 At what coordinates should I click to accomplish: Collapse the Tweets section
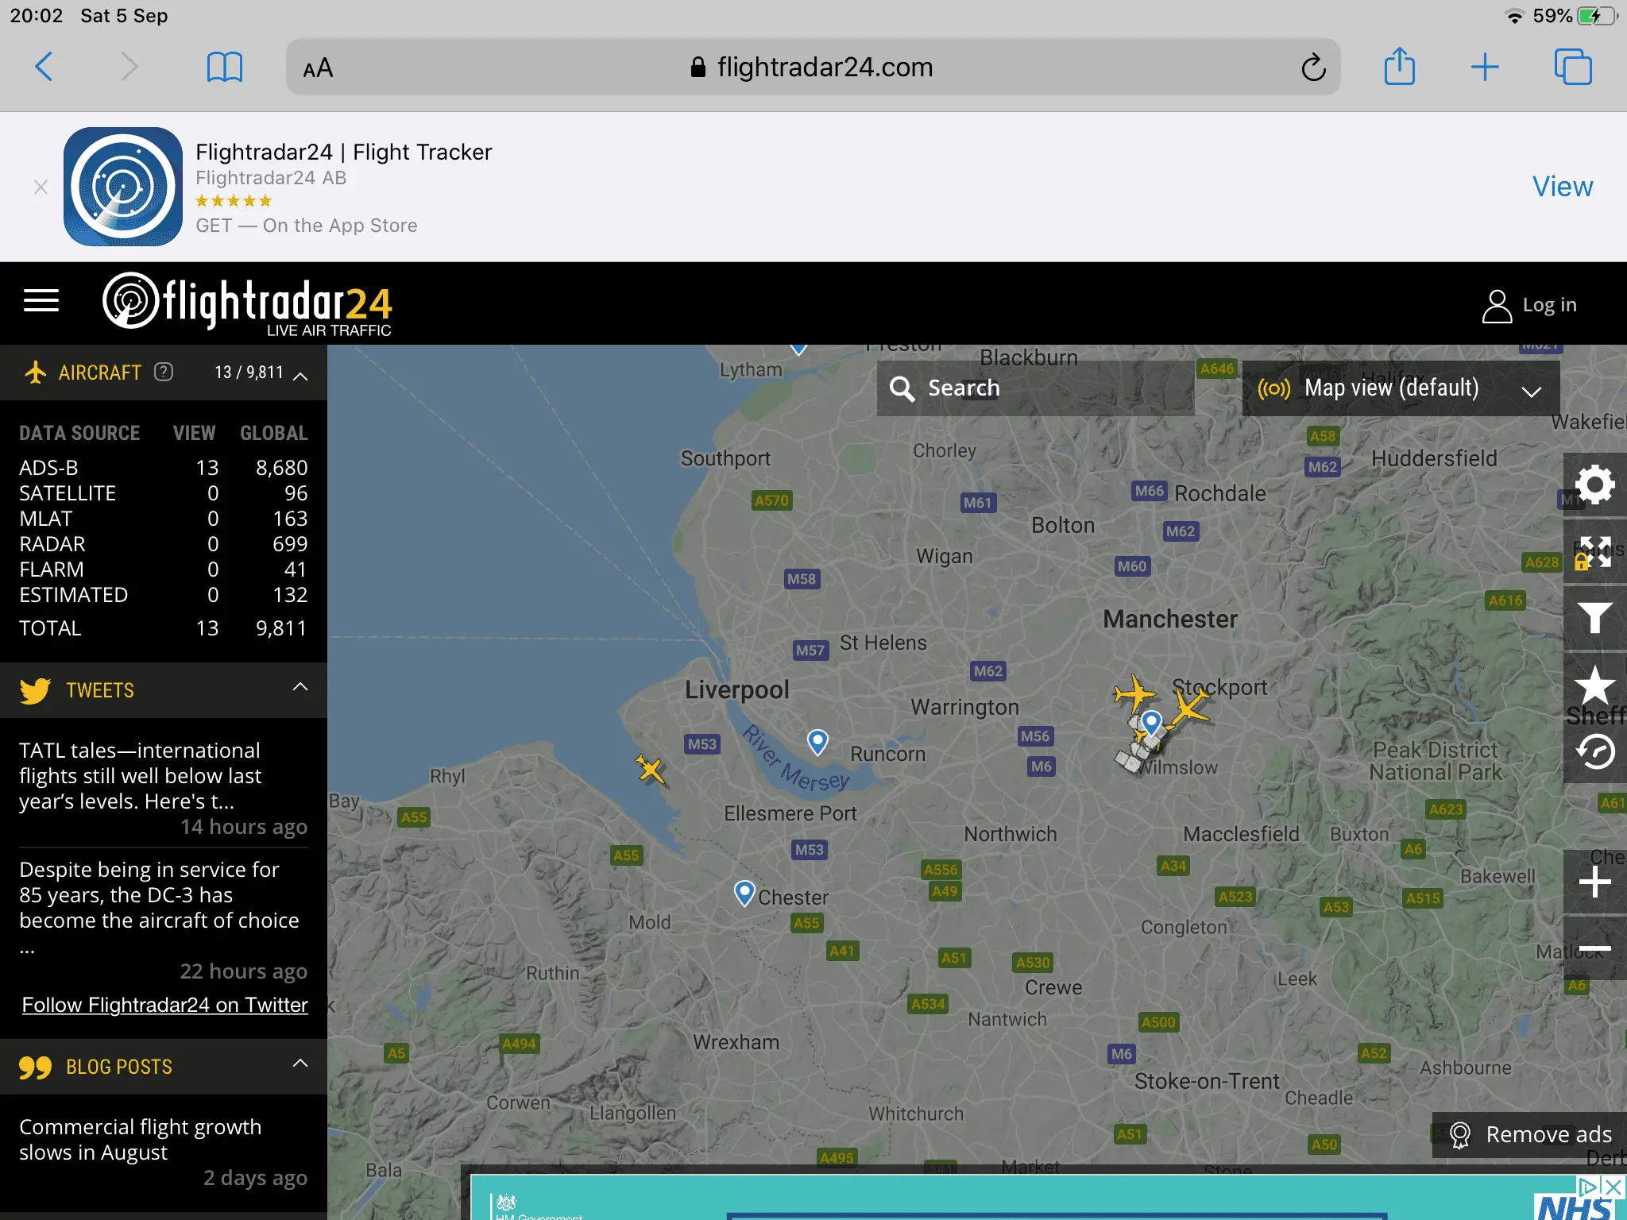click(300, 687)
